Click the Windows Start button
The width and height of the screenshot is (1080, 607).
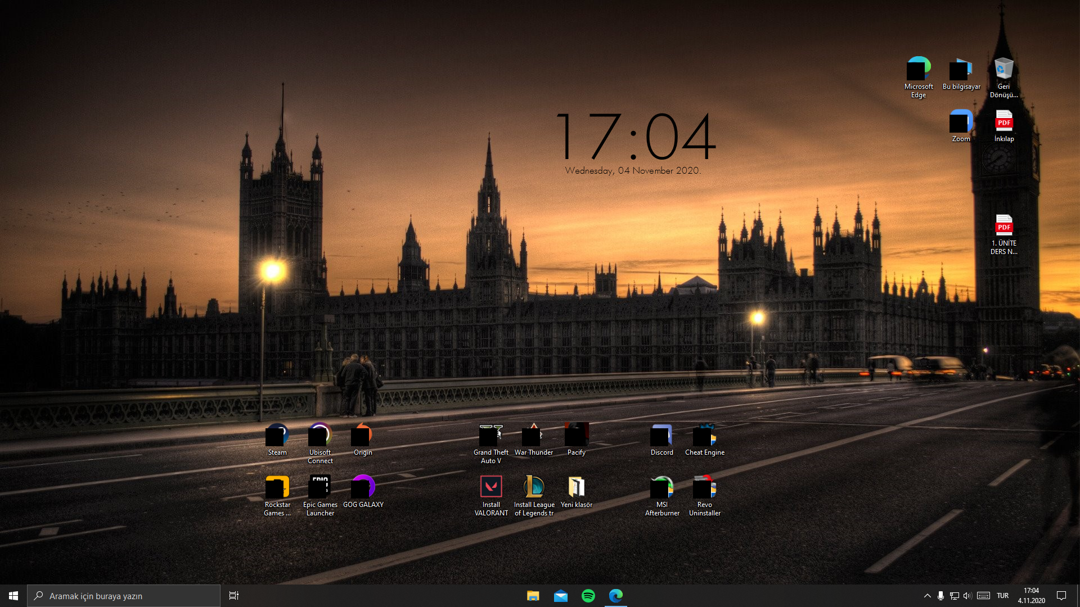coord(13,596)
